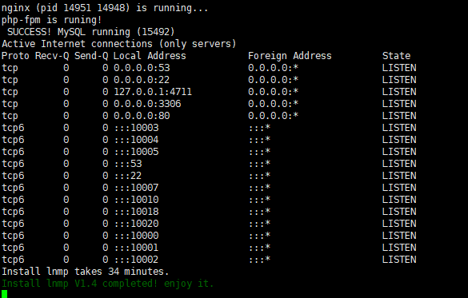Image resolution: width=468 pixels, height=298 pixels.
Task: Click local address 0.0.0.0:80
Action: [142, 116]
